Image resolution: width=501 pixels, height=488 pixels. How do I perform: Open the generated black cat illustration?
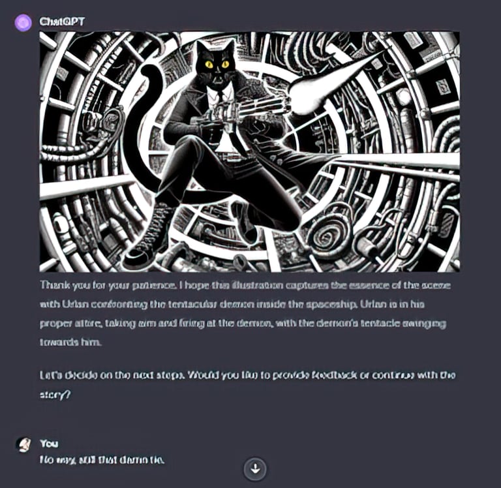pos(250,151)
